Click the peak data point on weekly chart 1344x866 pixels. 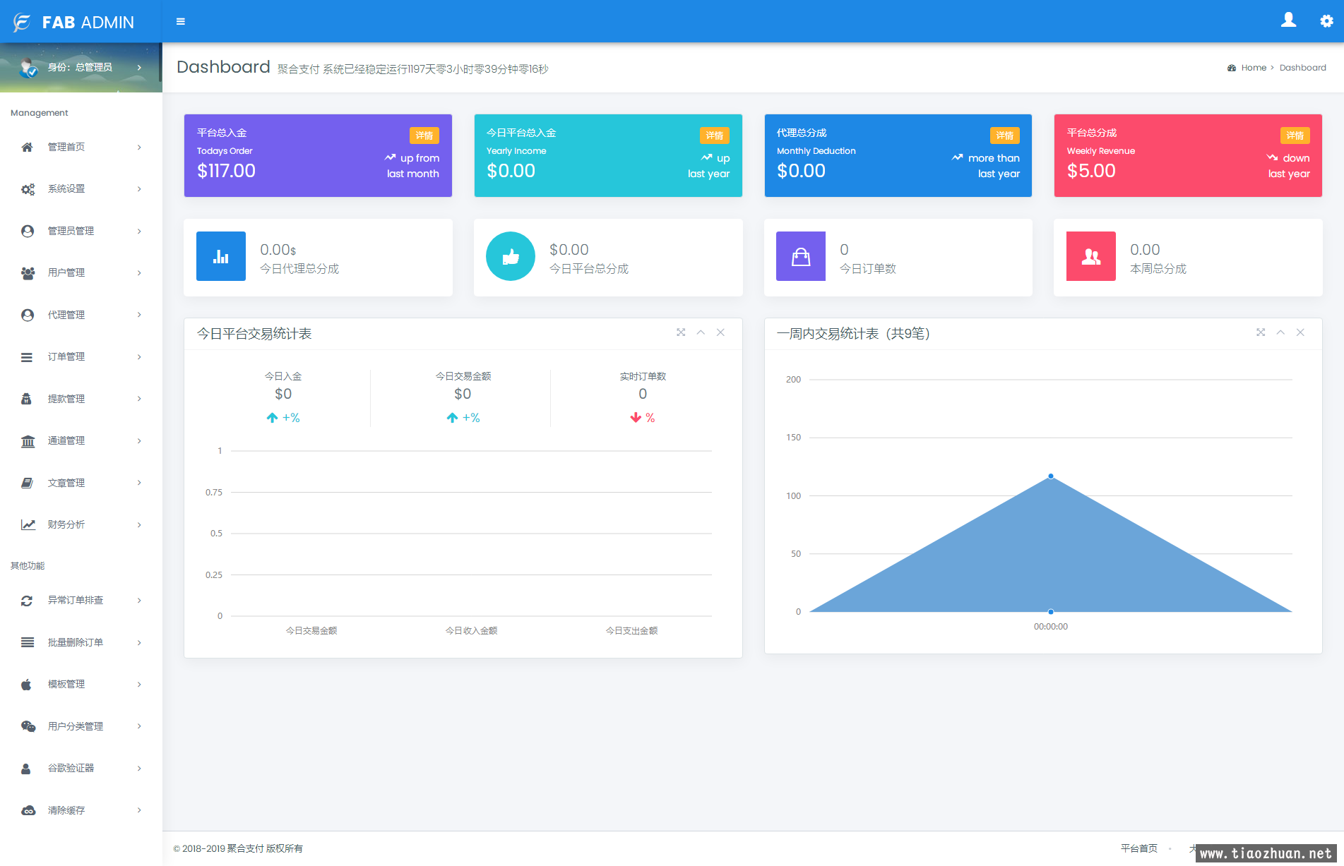(x=1051, y=476)
